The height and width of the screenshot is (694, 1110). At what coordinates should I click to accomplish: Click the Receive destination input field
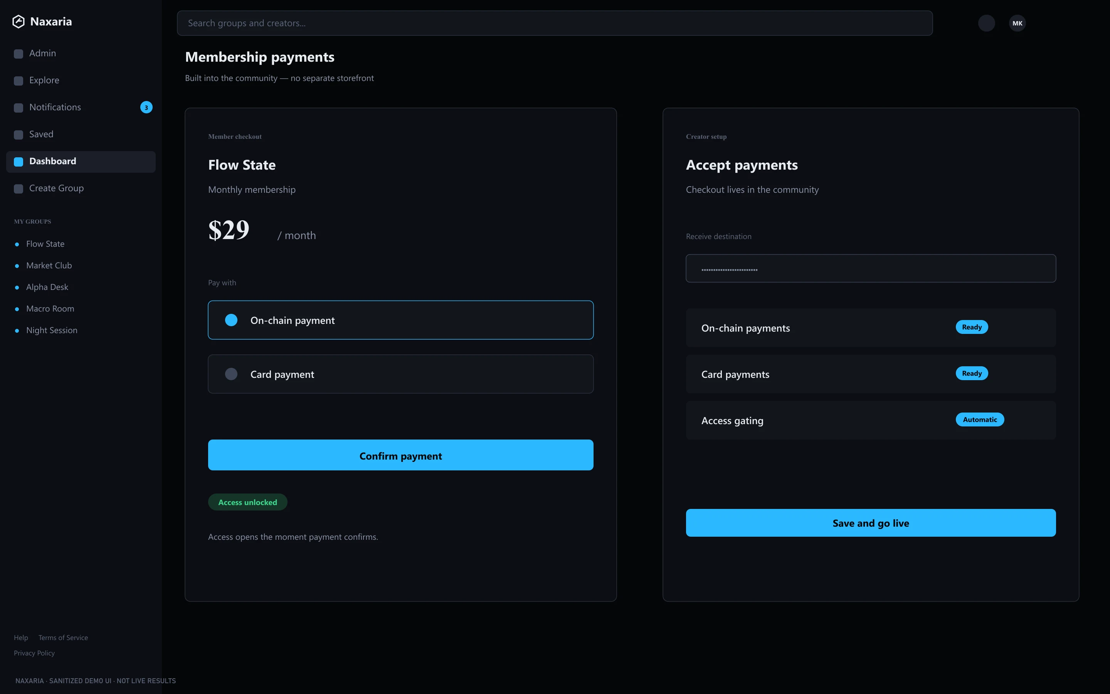[871, 268]
